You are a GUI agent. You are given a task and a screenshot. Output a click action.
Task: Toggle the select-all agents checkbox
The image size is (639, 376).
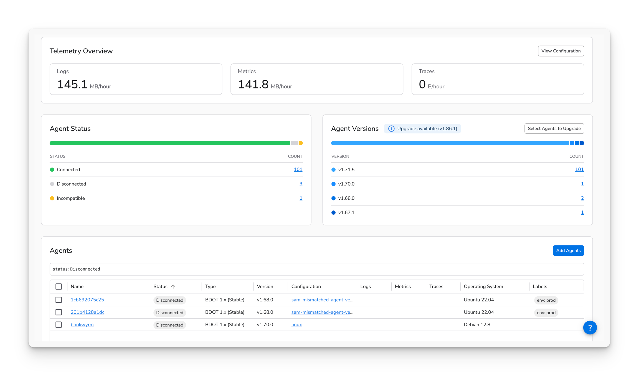coord(59,286)
